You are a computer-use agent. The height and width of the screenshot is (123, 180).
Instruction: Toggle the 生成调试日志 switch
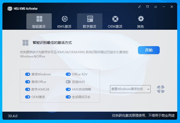coord(68,97)
